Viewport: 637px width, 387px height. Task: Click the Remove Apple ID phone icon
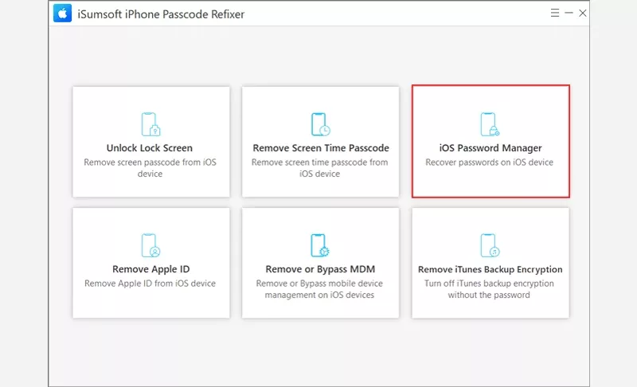click(x=150, y=245)
